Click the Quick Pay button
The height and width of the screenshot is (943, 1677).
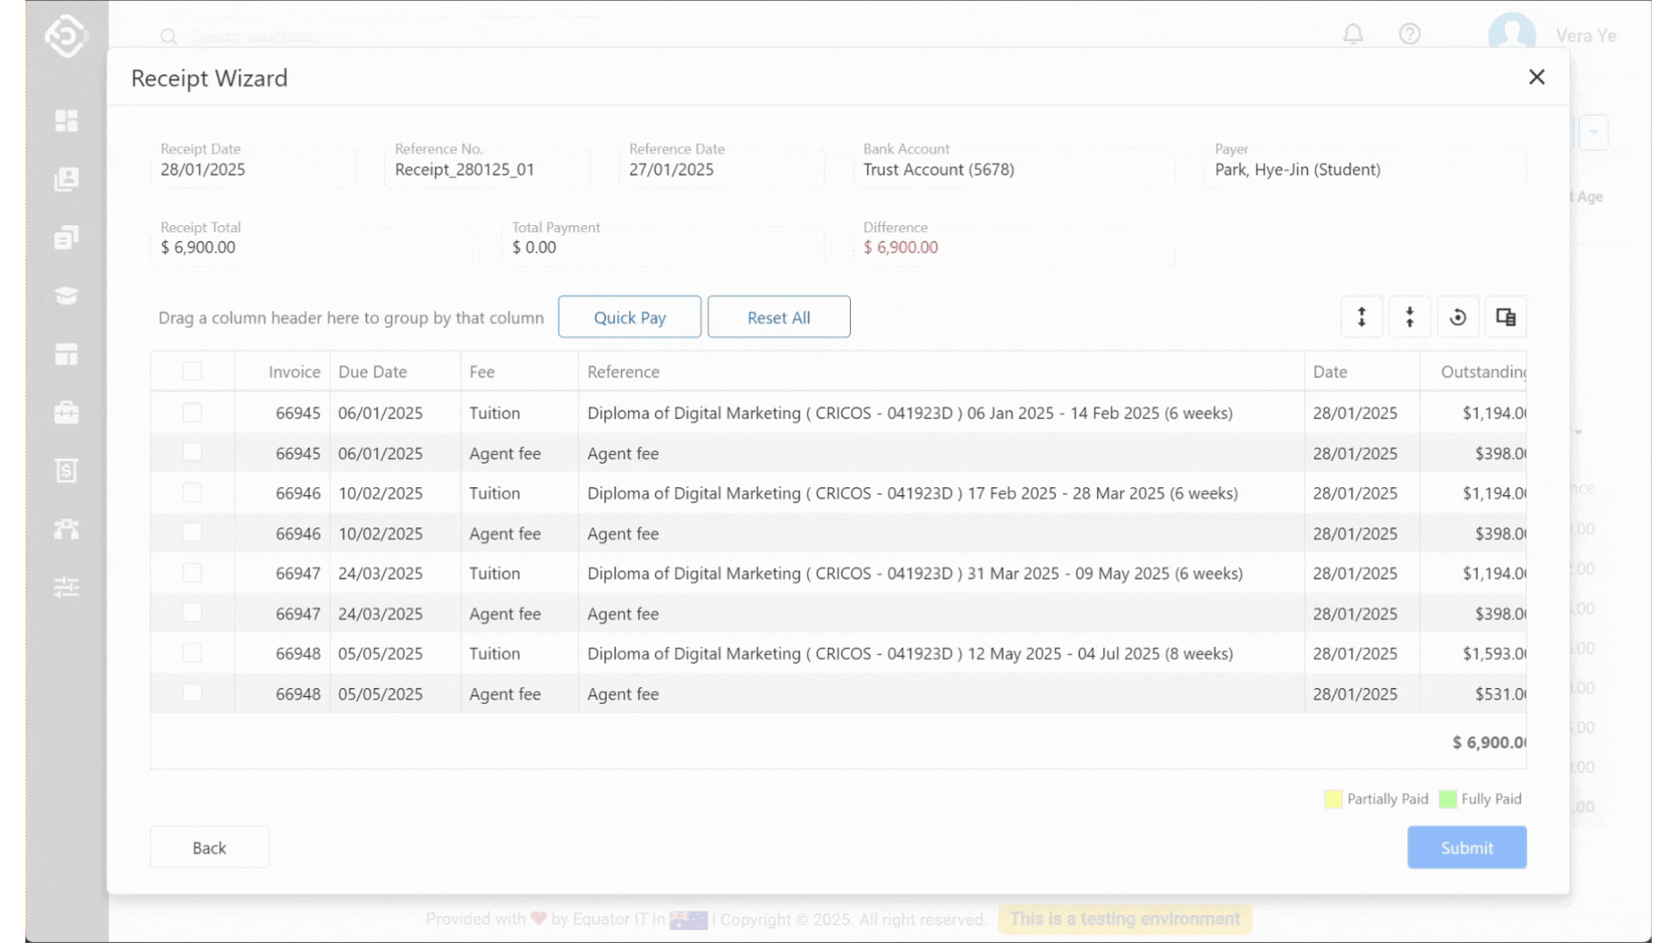point(629,317)
